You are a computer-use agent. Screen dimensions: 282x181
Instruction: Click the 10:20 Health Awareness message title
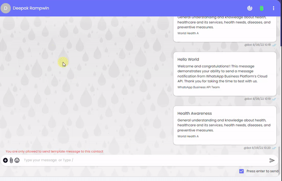[195, 113]
